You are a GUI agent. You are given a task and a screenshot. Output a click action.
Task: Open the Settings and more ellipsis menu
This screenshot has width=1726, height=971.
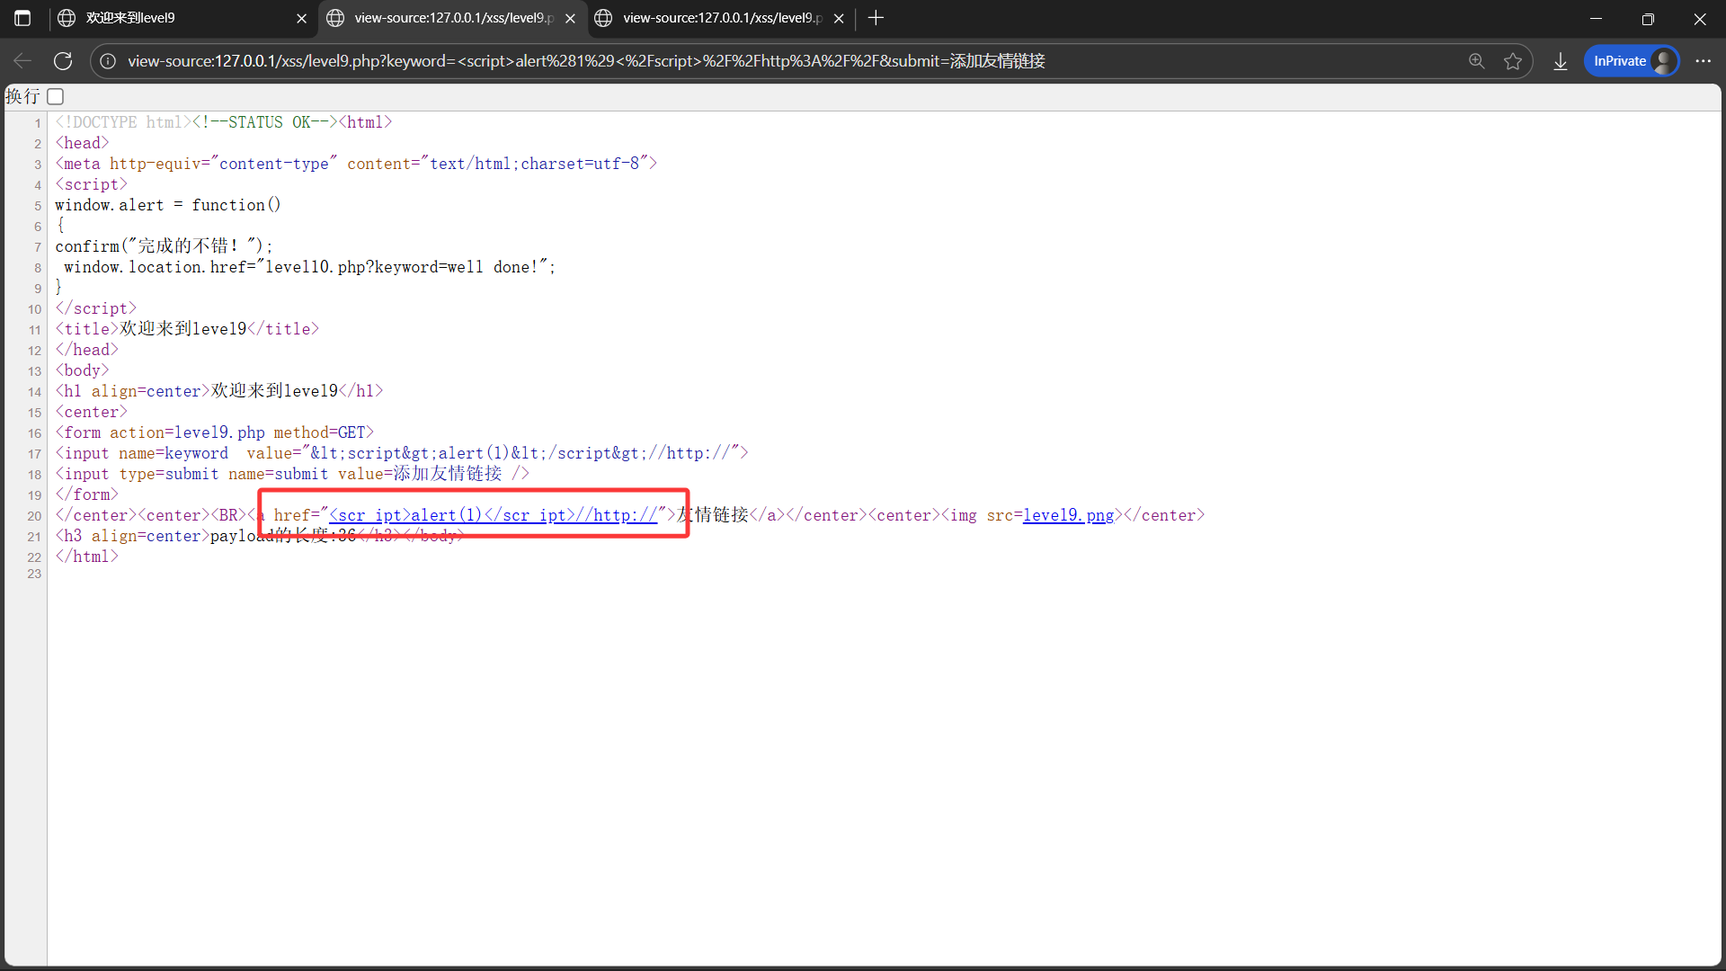click(x=1703, y=61)
